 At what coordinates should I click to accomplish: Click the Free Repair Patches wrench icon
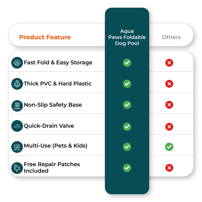pyautogui.click(x=17, y=168)
